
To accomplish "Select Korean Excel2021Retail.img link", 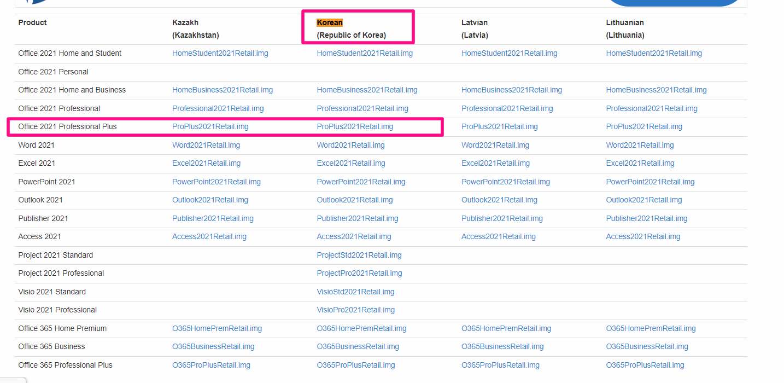I will point(351,163).
